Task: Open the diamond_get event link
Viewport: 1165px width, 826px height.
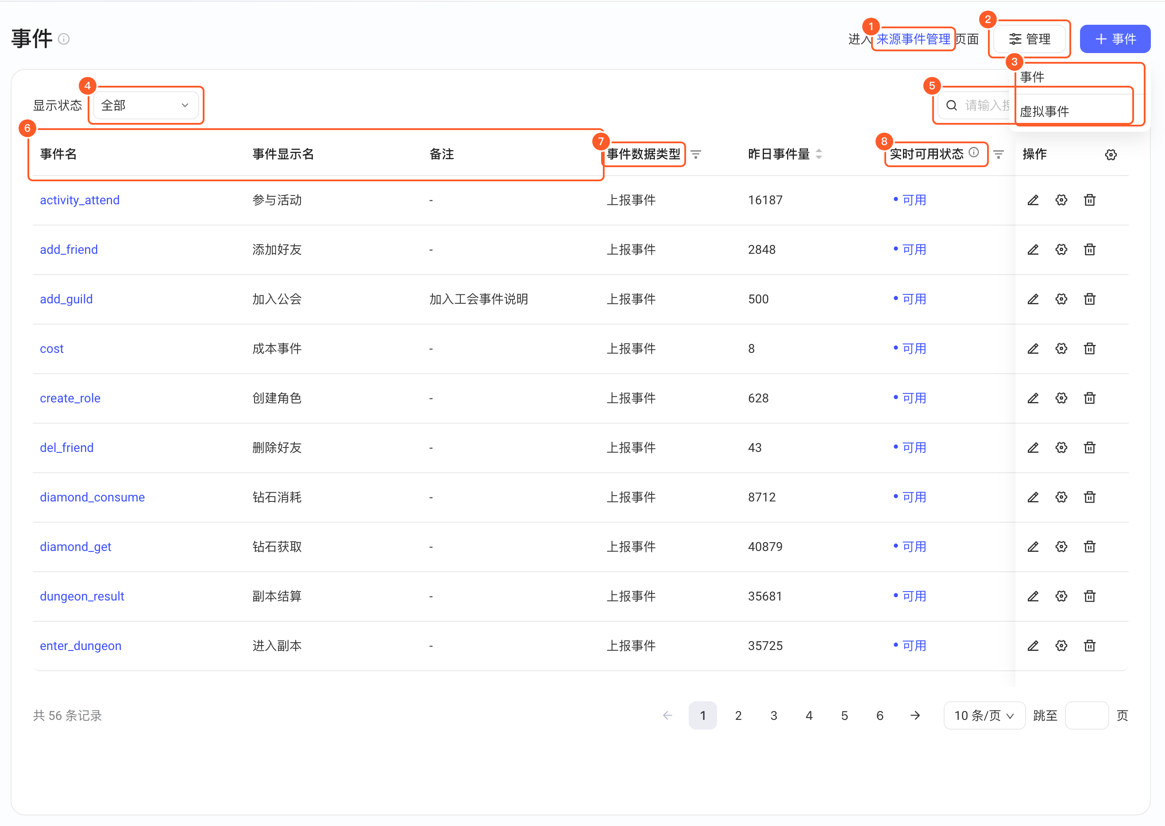Action: (75, 546)
